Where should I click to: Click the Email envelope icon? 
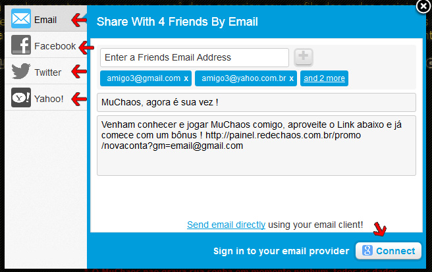[x=21, y=18]
